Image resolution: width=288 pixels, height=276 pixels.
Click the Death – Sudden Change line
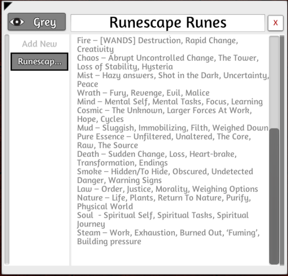tap(157, 154)
